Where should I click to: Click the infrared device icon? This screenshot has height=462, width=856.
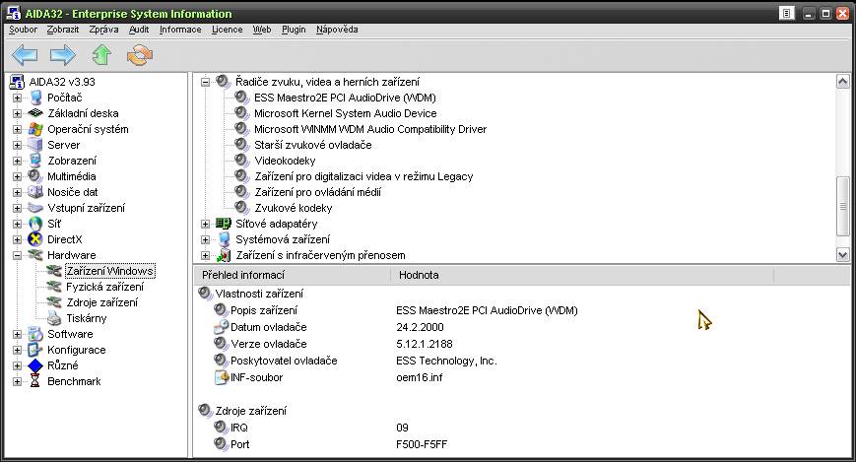[224, 255]
